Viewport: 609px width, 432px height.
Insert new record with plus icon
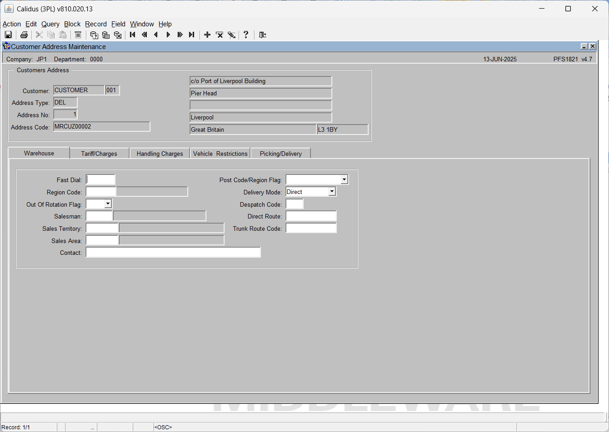[x=207, y=35]
